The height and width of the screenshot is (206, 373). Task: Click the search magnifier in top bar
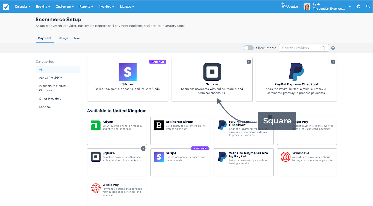click(x=368, y=7)
